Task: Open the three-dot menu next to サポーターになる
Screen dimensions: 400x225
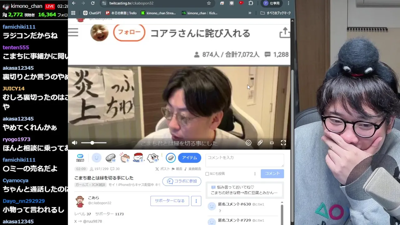Action: (196, 201)
